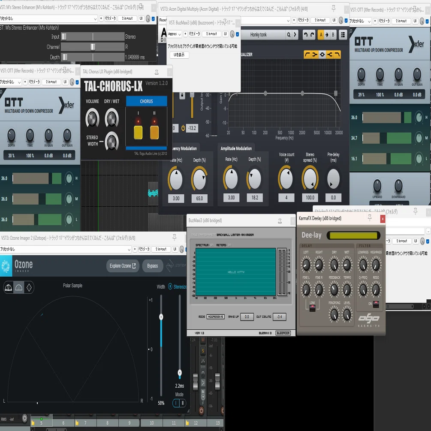Click the plus button in Ozone Imager header
The height and width of the screenshot is (431, 431).
pyautogui.click(x=135, y=249)
